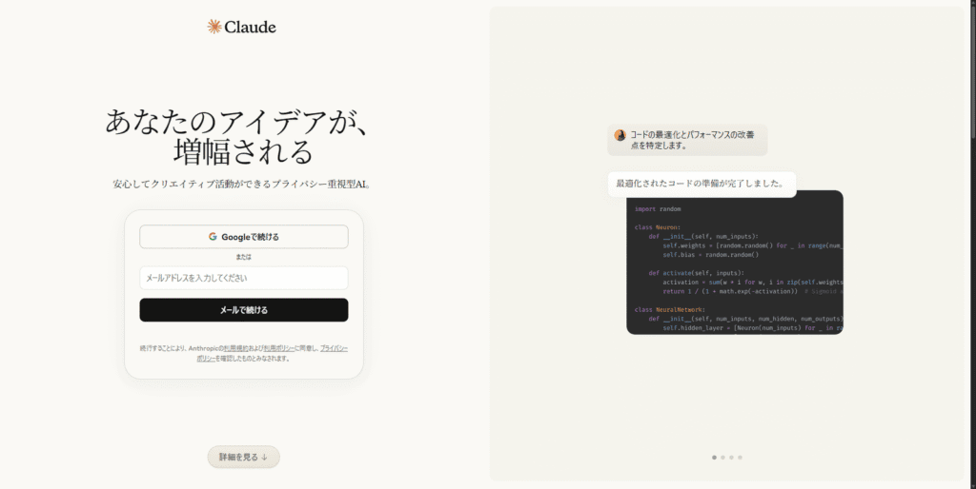Select the third carousel dot indicator
Image resolution: width=976 pixels, height=489 pixels.
click(x=731, y=458)
